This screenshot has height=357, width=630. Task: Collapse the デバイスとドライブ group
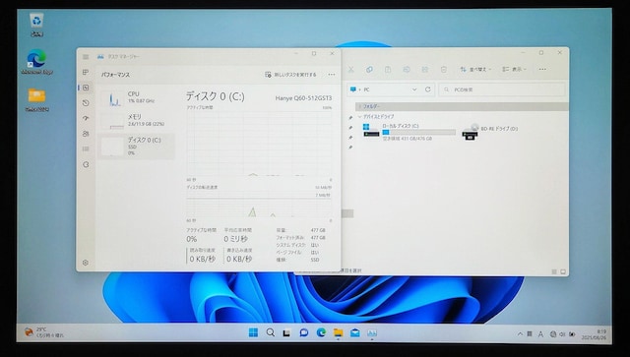[360, 117]
